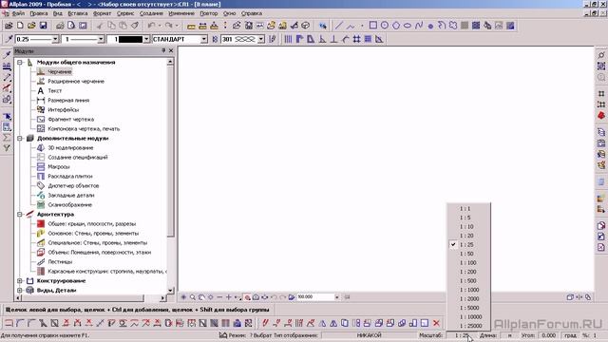Image resolution: width=608 pixels, height=342 pixels.
Task: Select scale 1 : 1 from list
Action: 468,209
